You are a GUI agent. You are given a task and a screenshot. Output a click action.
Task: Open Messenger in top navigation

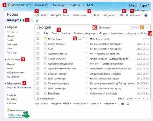[59, 5]
